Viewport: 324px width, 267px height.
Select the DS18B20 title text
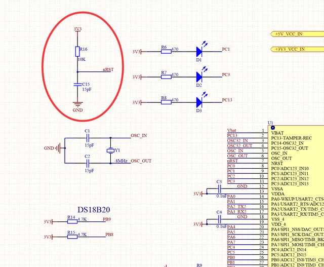(94, 210)
